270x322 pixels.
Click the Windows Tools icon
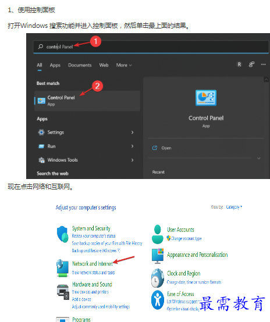coord(41,160)
